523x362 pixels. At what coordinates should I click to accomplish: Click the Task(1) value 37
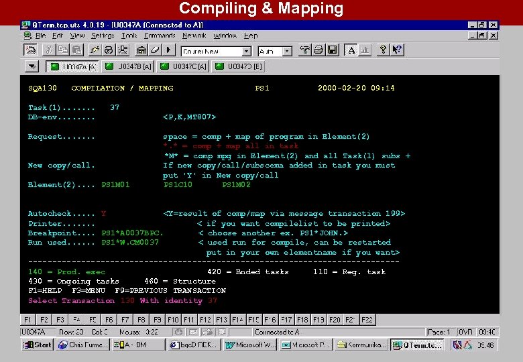(x=115, y=108)
